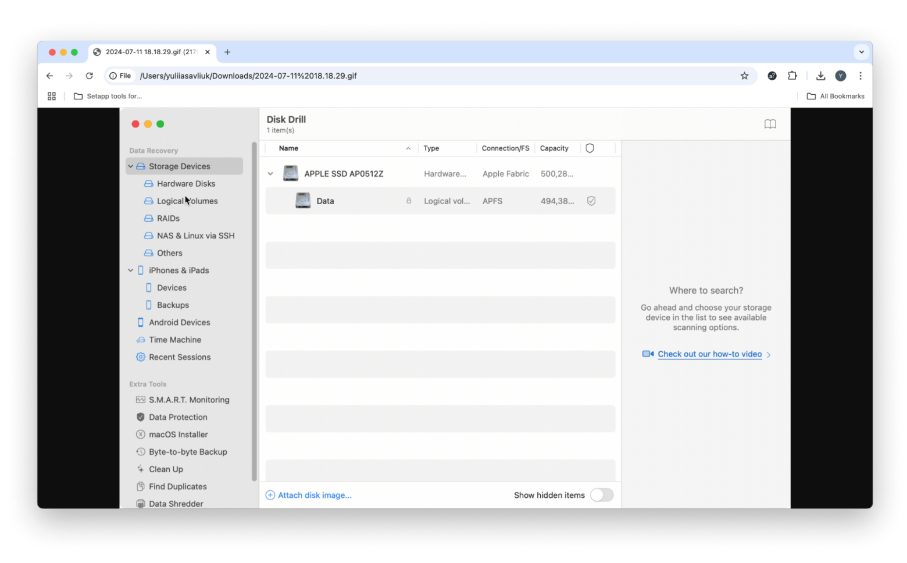
Task: Select Time Machine in sidebar
Action: coord(174,340)
